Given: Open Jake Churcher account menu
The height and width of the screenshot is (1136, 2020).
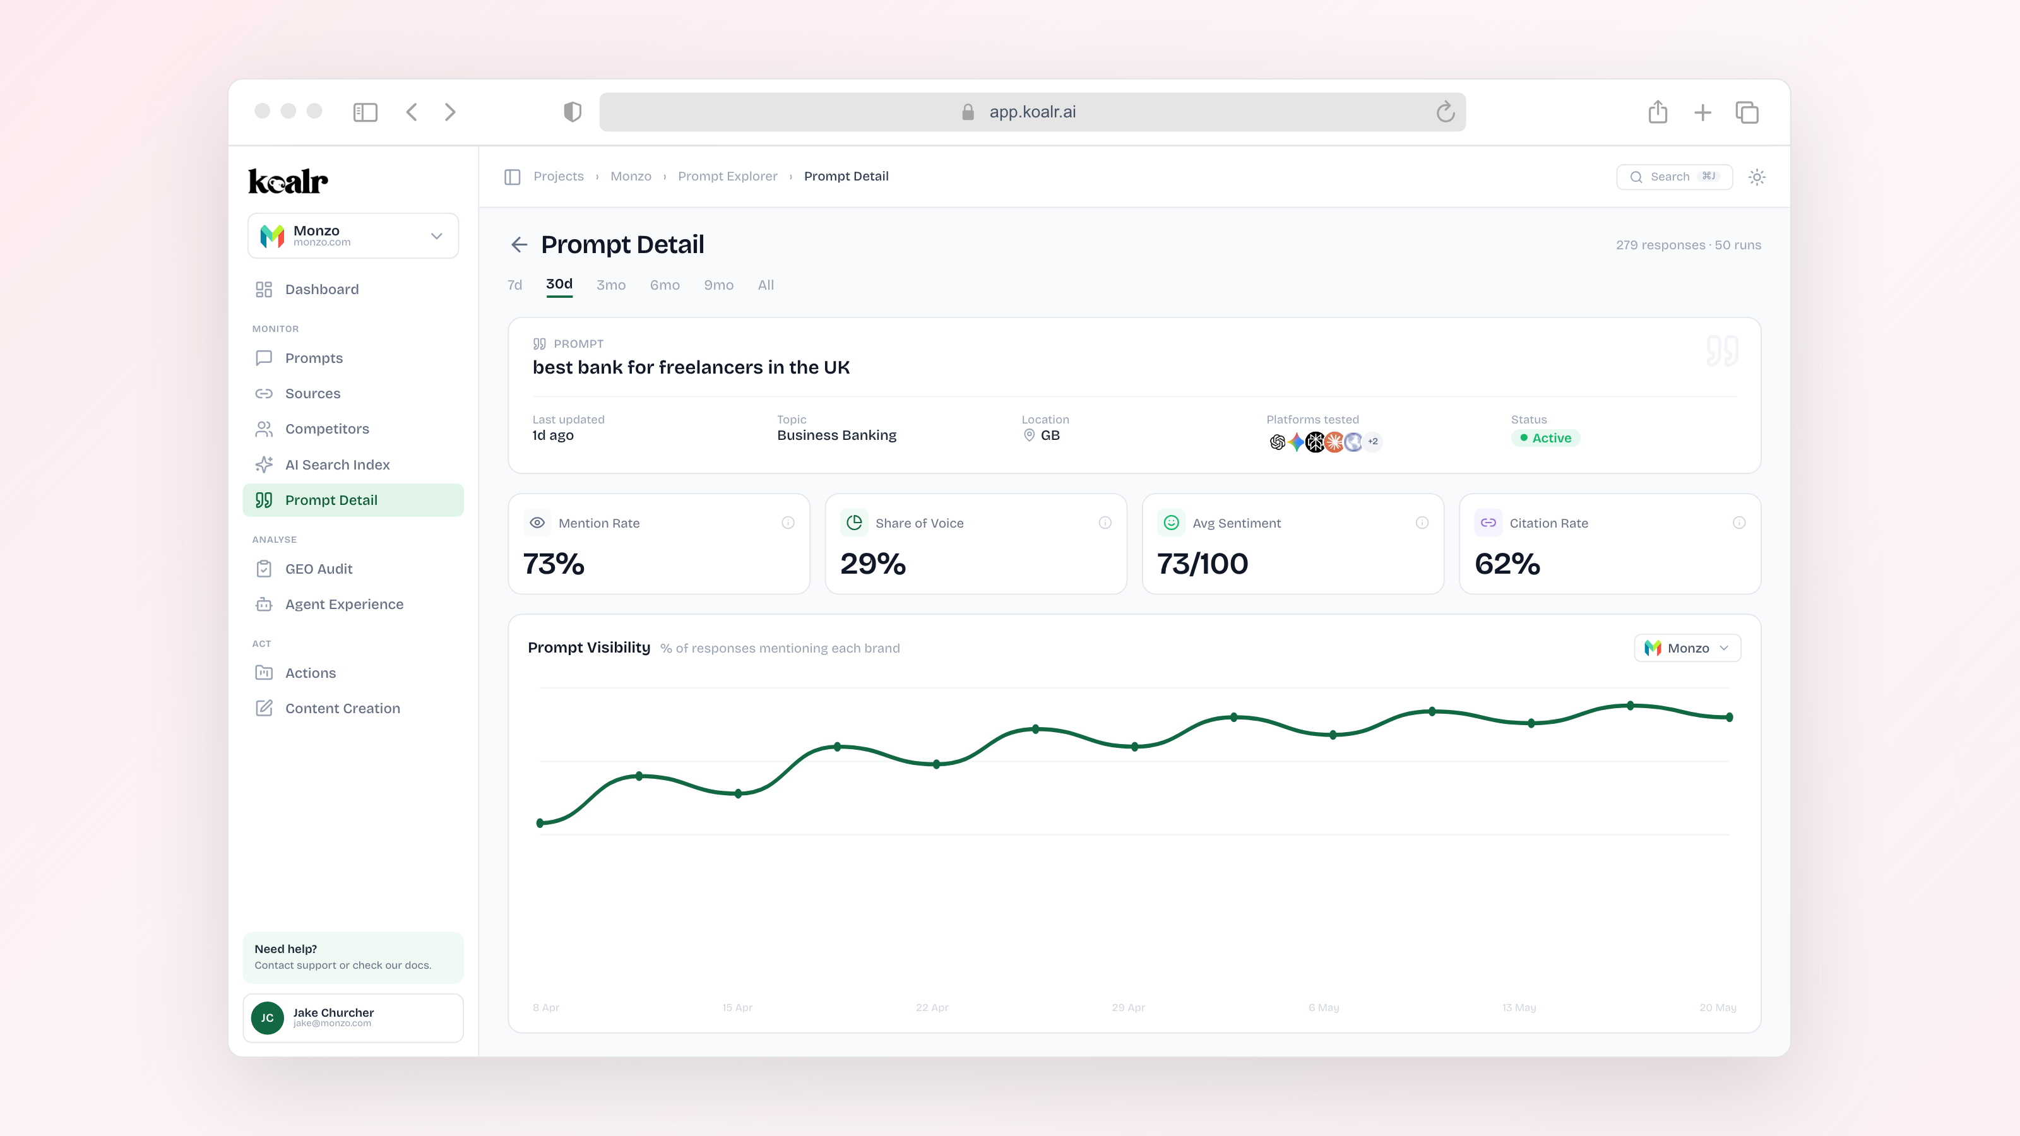Looking at the screenshot, I should click(353, 1019).
